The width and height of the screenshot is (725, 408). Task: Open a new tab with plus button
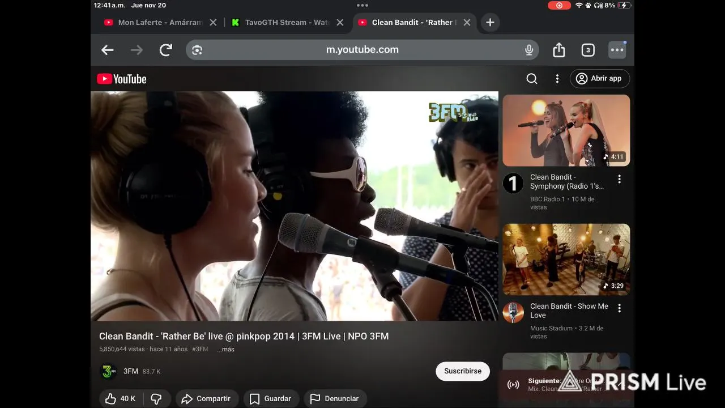[490, 22]
